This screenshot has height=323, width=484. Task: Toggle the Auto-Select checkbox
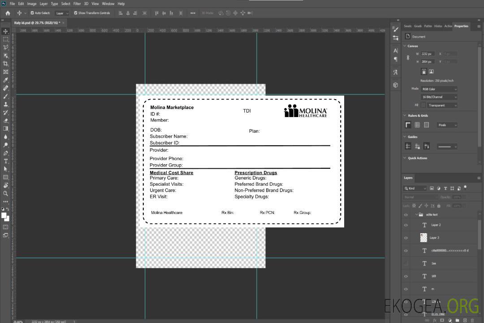[32, 13]
